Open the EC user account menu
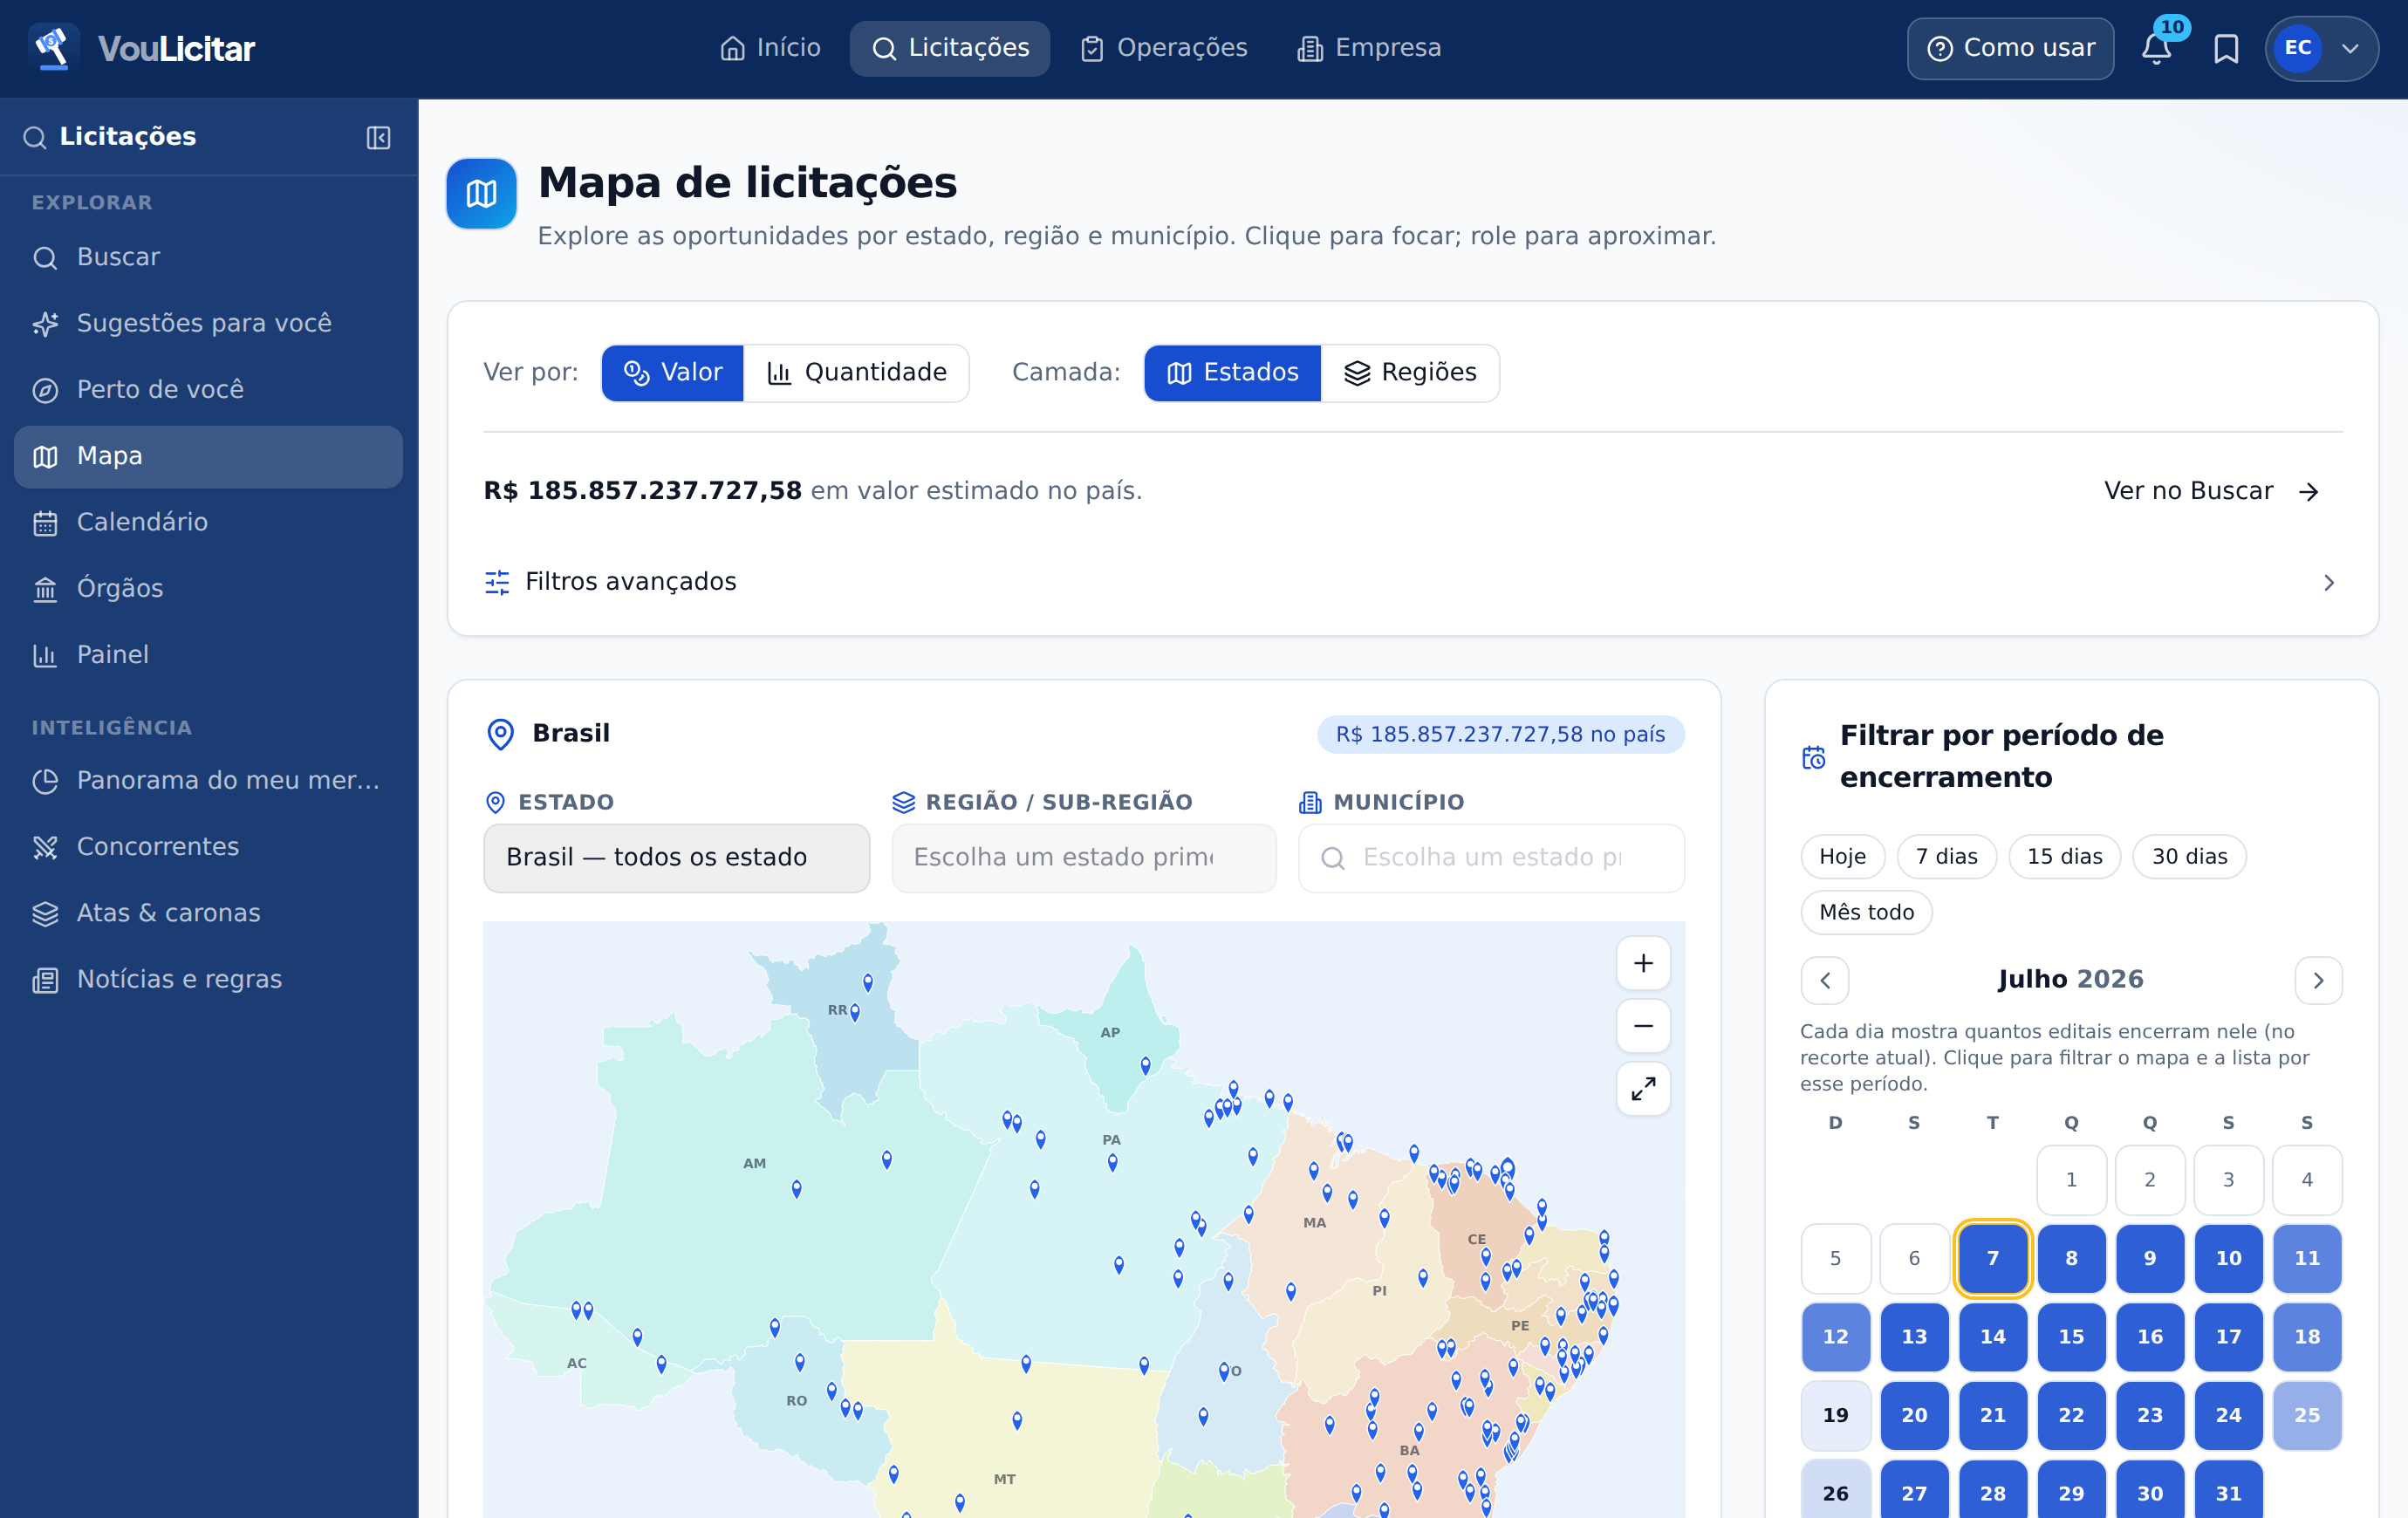The height and width of the screenshot is (1518, 2408). point(2321,48)
